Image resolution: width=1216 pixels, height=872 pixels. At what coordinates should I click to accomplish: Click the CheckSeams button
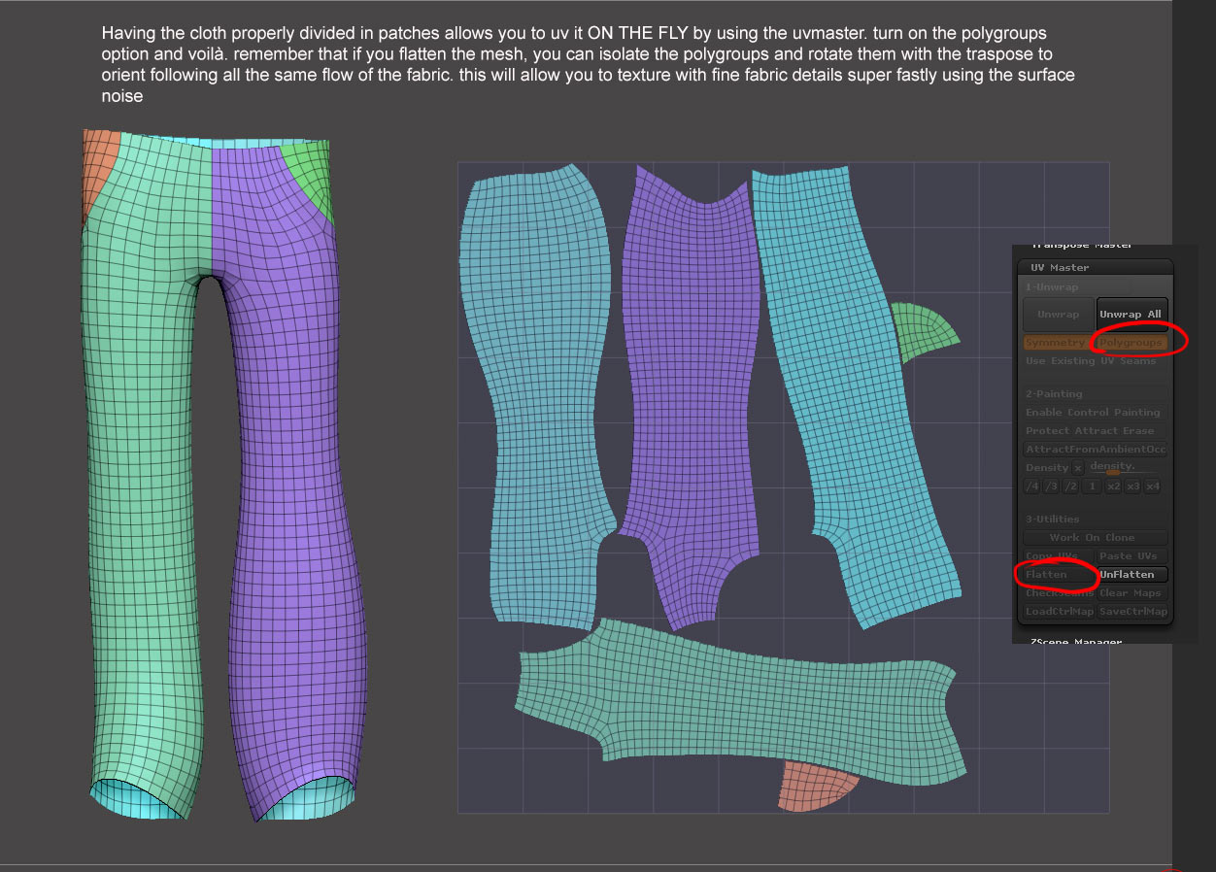[1058, 593]
